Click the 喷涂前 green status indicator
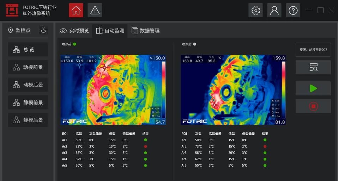338x181 pixels. click(74, 44)
